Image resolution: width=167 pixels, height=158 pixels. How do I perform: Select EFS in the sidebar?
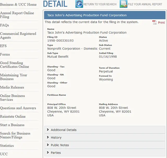pos(3,46)
